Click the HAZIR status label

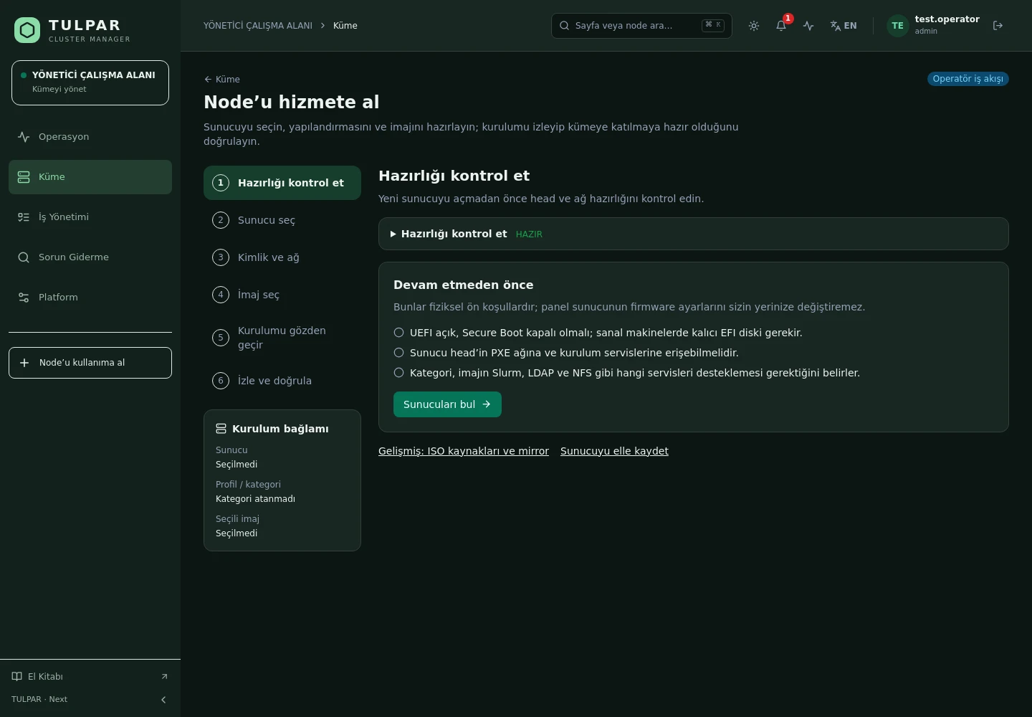(529, 234)
